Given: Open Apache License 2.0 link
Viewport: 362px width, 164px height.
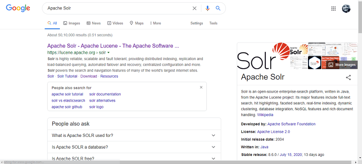Looking at the screenshot, I should point(274,131).
